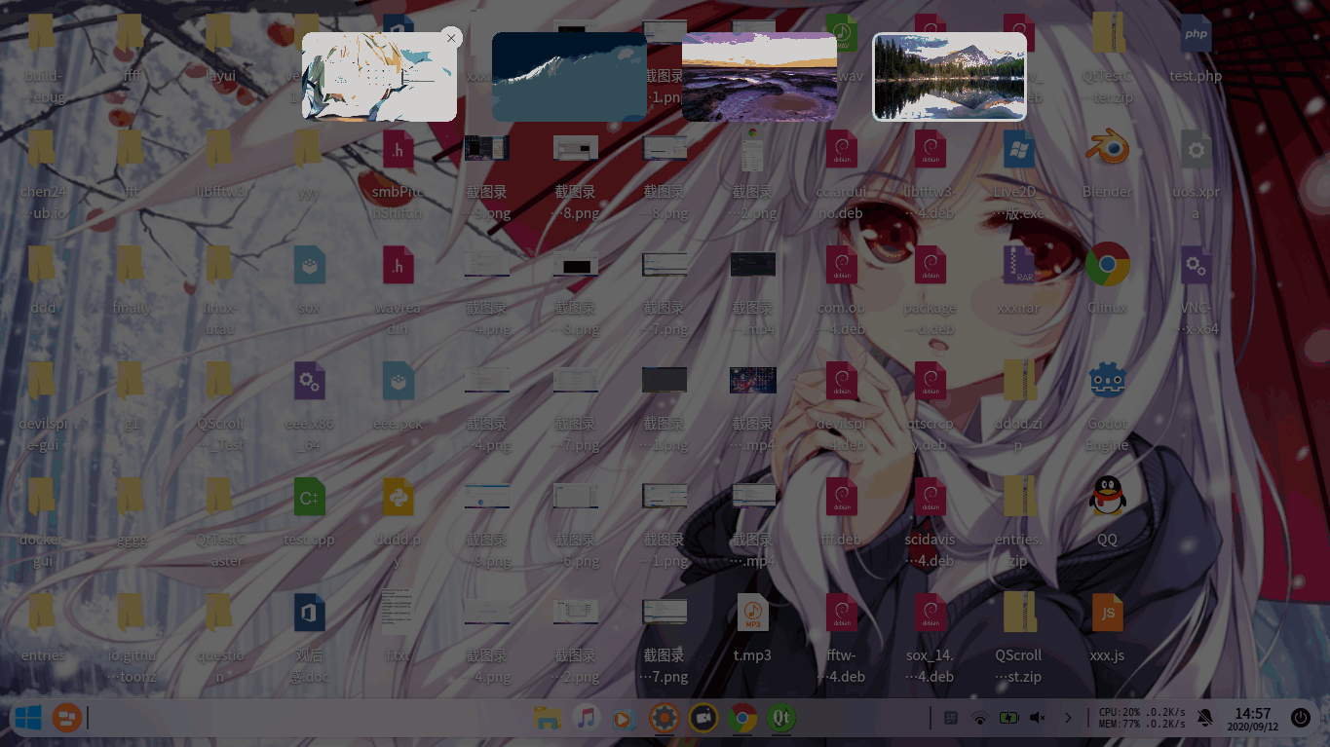
Task: Pick the purple sunset coast wallpaper
Action: 759,77
